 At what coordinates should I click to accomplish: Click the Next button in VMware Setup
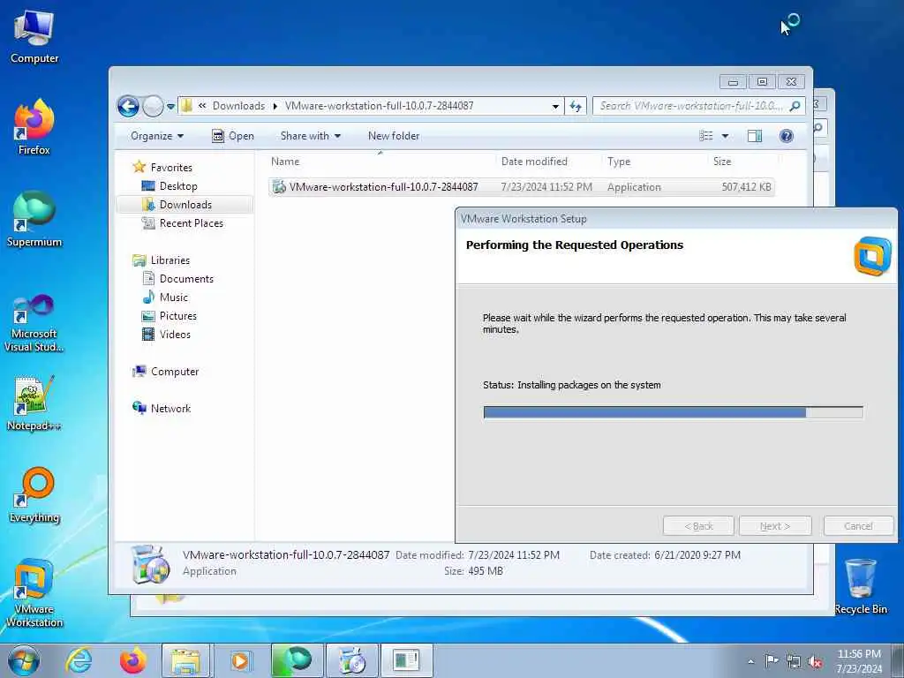click(x=775, y=526)
